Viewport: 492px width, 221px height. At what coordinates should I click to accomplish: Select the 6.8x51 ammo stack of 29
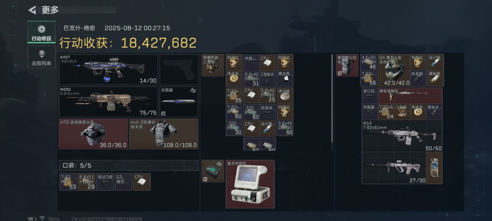(87, 182)
